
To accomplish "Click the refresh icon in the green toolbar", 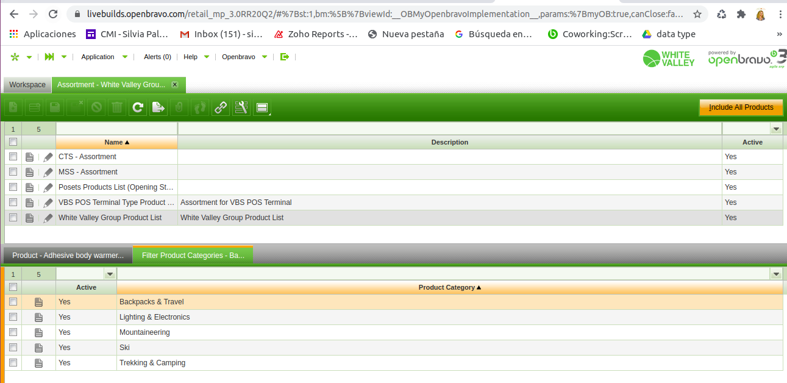I will [138, 107].
